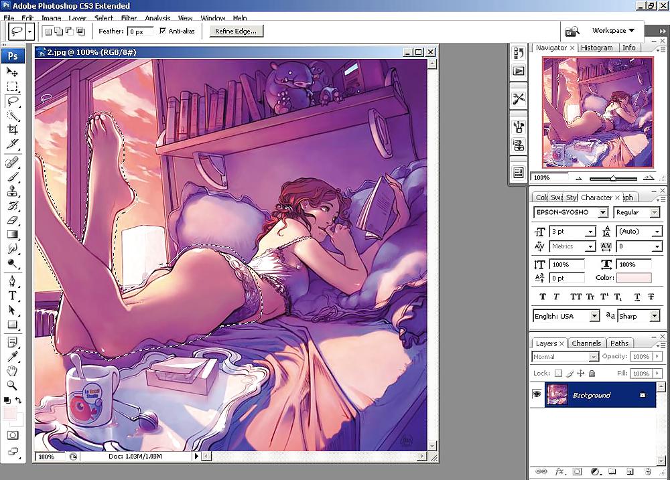
Task: Delete layer with the trash icon
Action: (648, 472)
